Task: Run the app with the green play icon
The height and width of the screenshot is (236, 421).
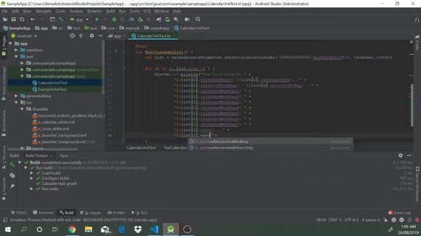Action: point(97,19)
